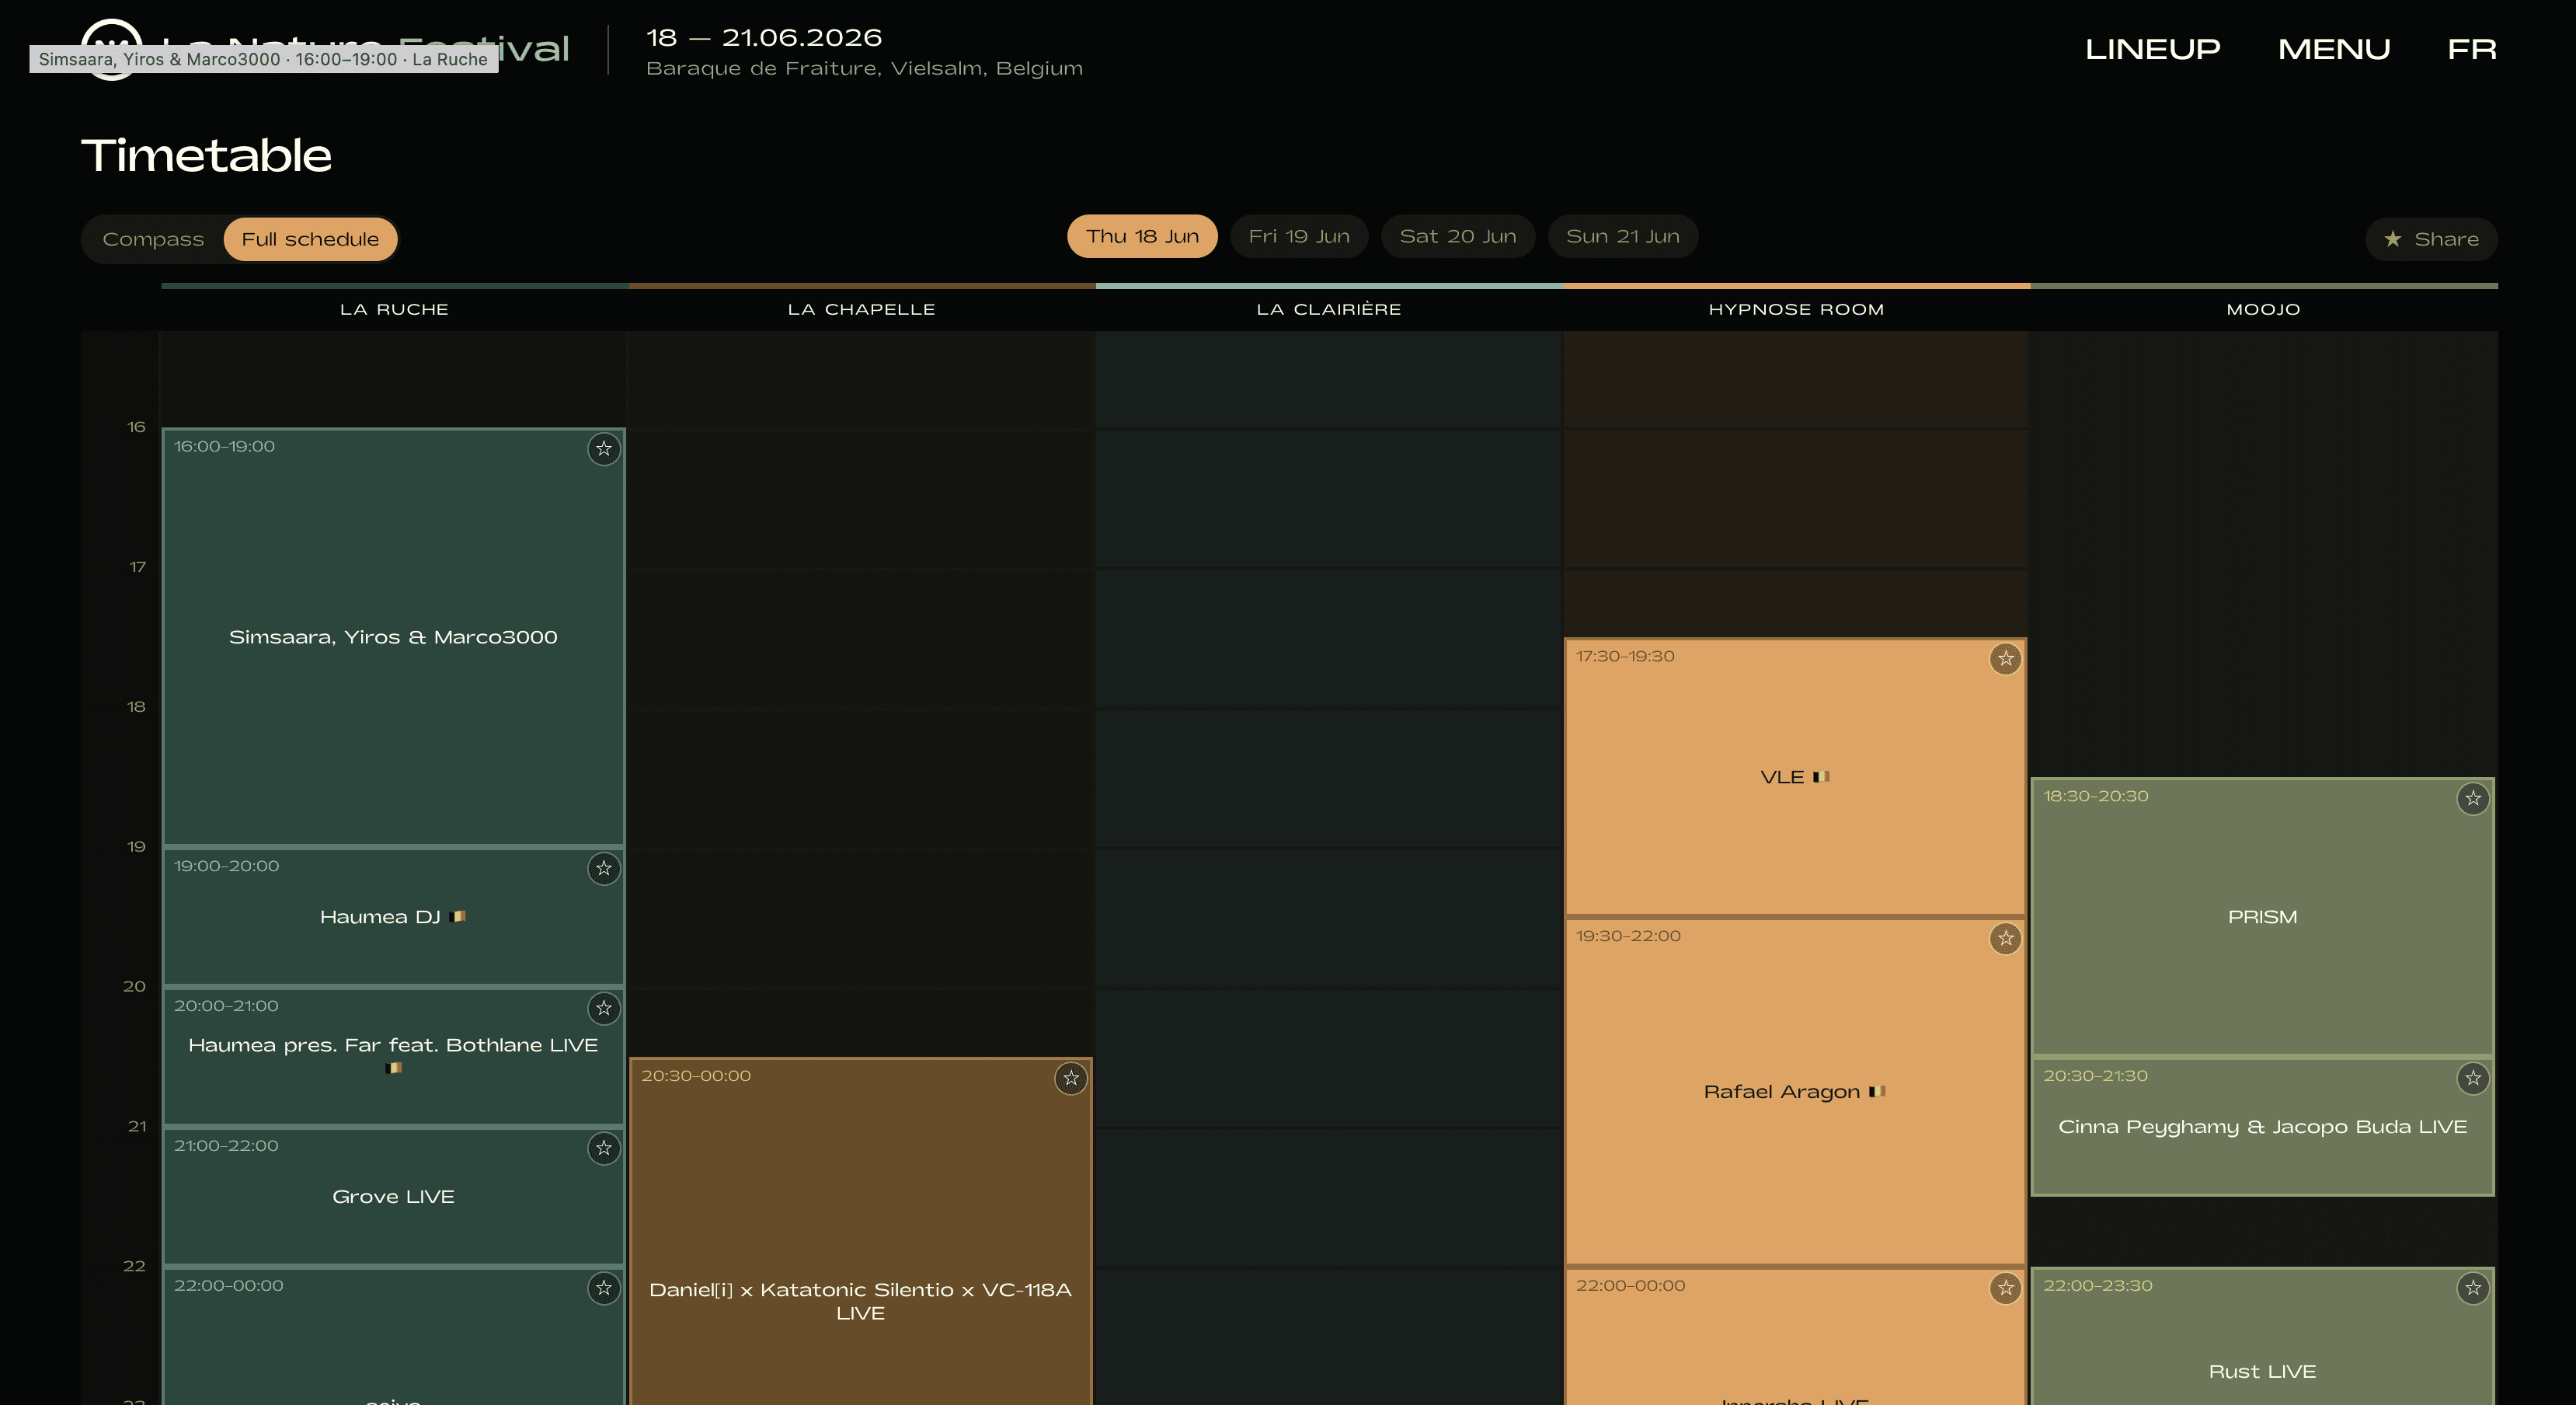Screen dimensions: 2576x1405
Task: Open the Rafael Aragon event
Action: 1795,1092
